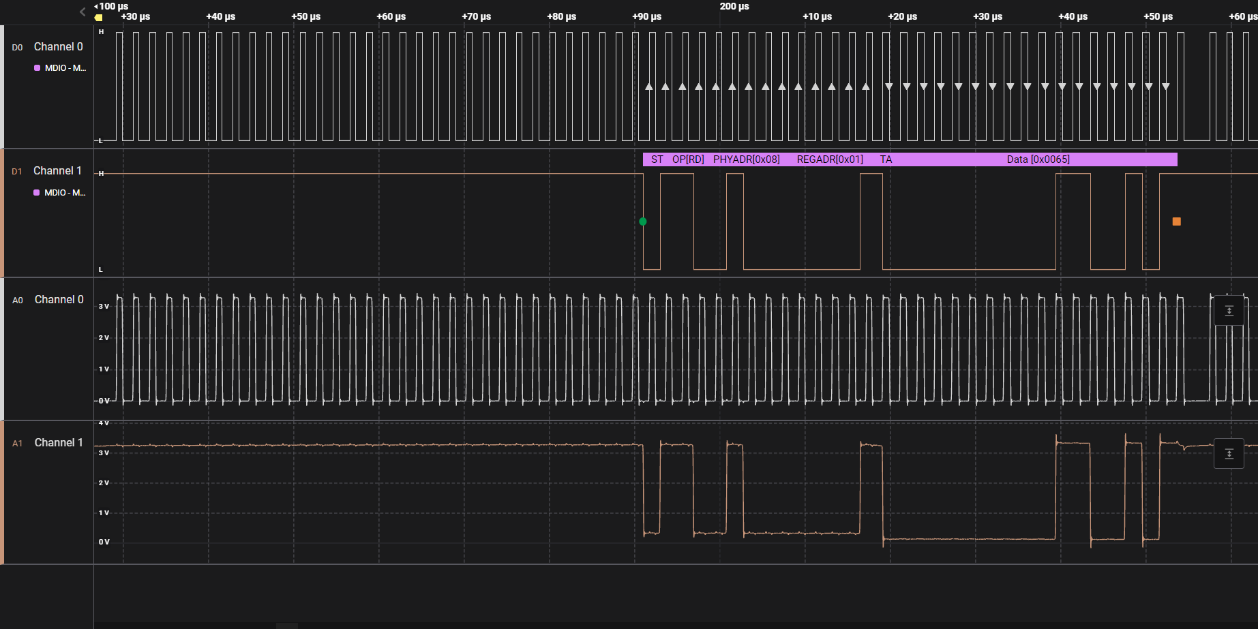Click the purple MDIO swatch under D1 Channel 1
This screenshot has width=1258, height=629.
pyautogui.click(x=37, y=193)
